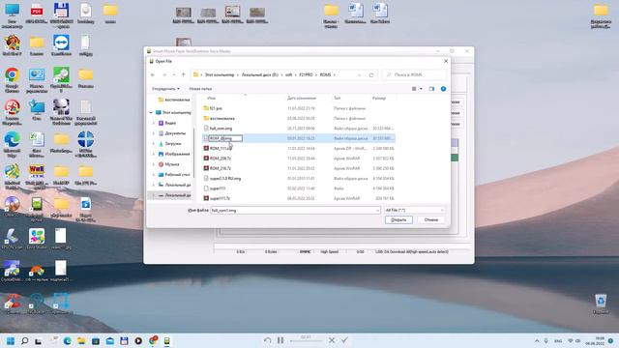Sort files by Дата изменения column

[x=302, y=98]
